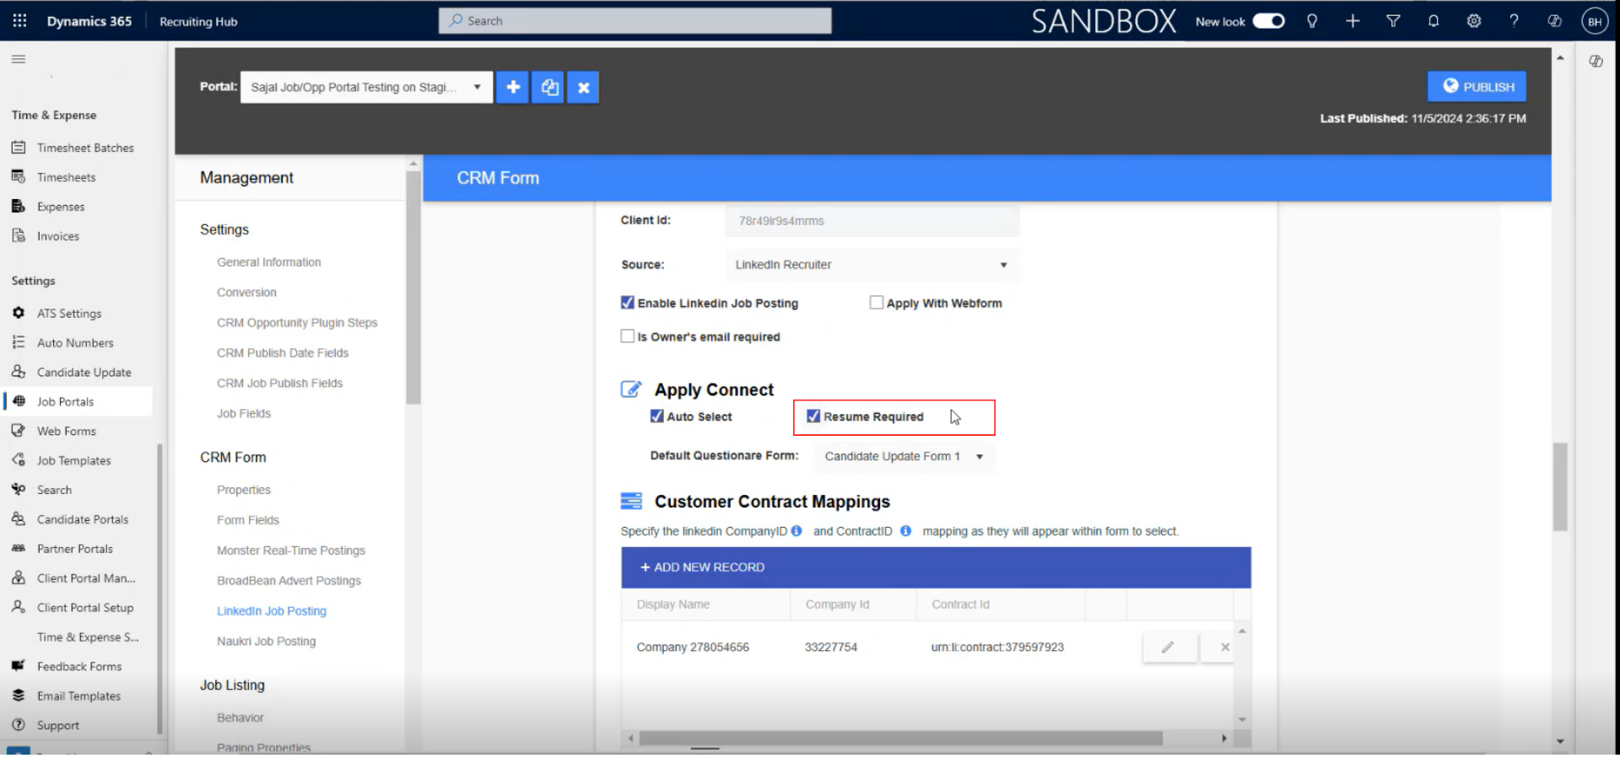Click the Apply Connect edit icon
Screen dimensions: 1620x758
pyautogui.click(x=631, y=390)
